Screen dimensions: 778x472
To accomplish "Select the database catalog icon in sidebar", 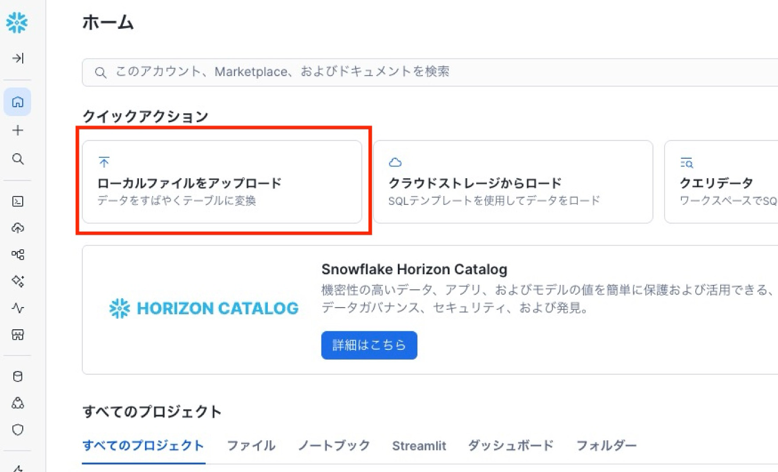I will tap(17, 376).
